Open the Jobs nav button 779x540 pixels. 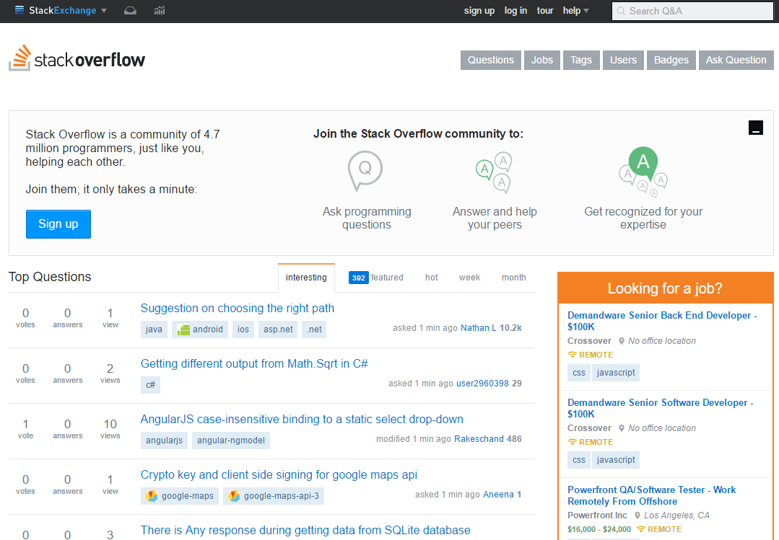point(542,60)
